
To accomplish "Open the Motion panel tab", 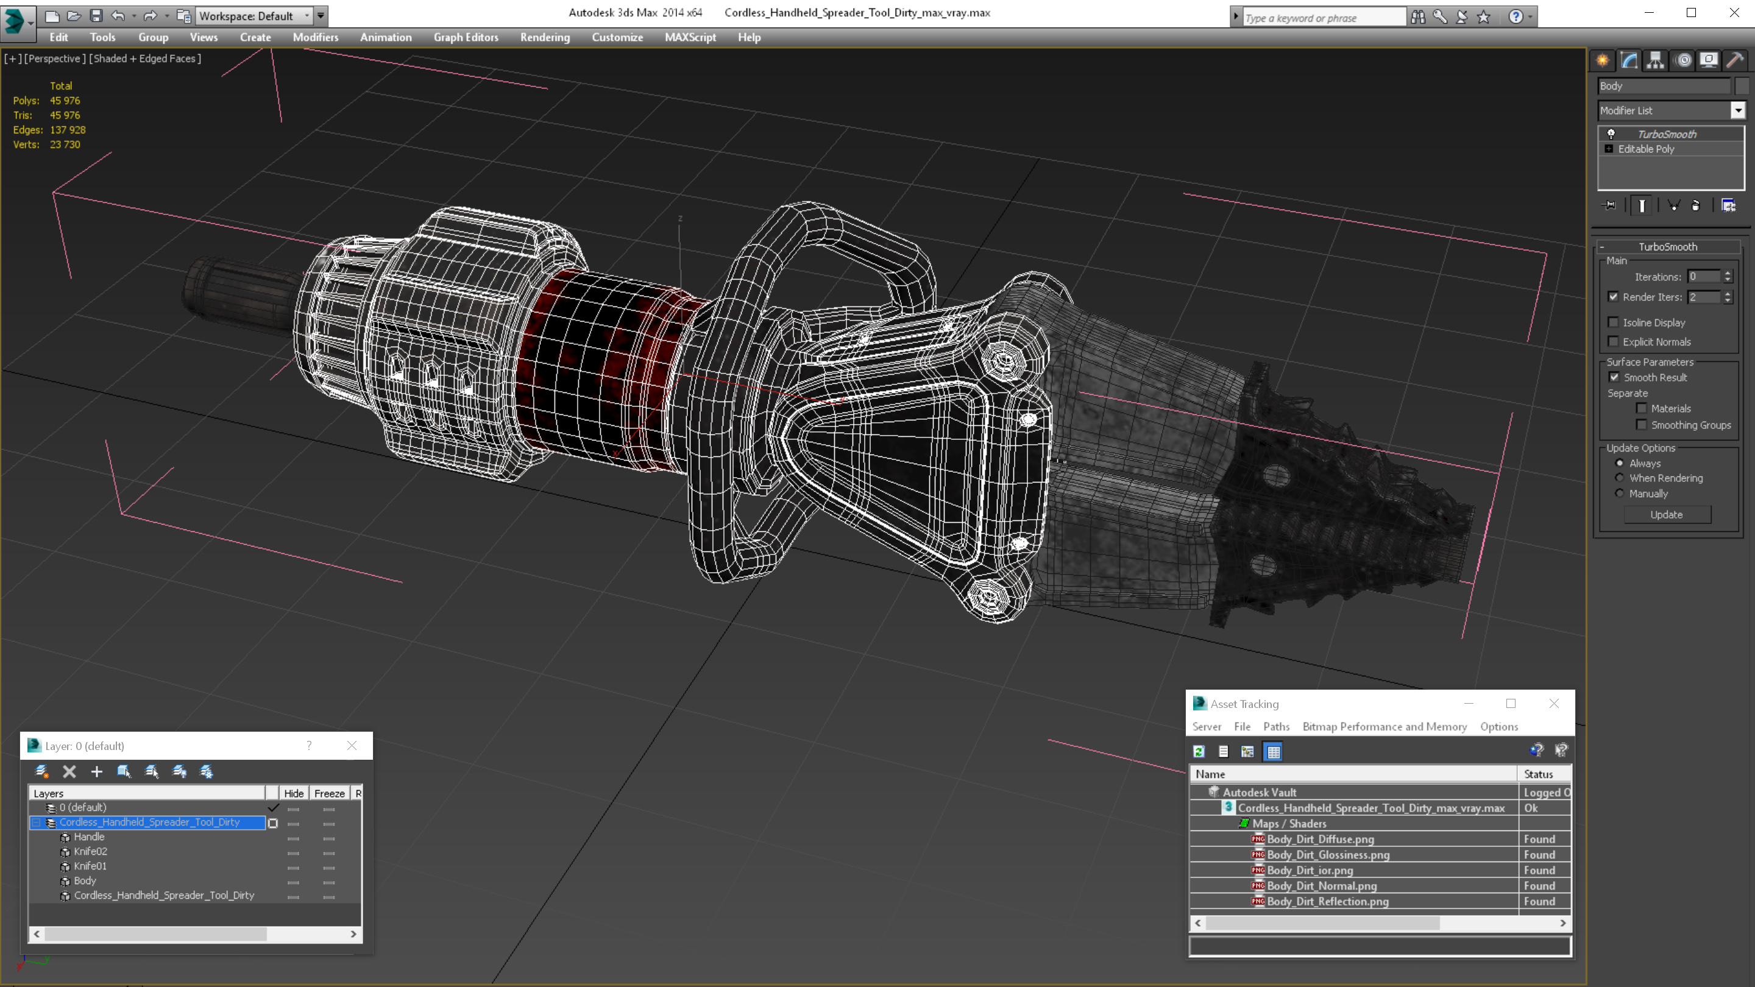I will [1682, 61].
